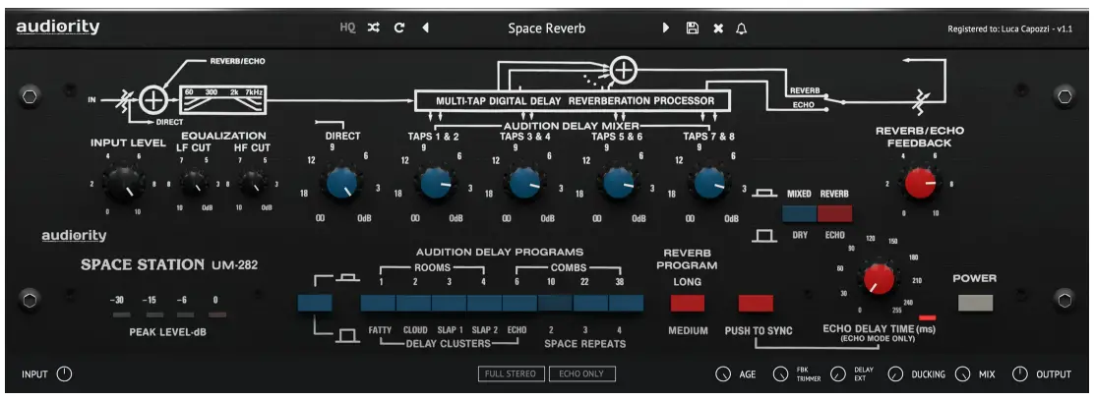Screen dimensions: 1094x400
Task: Click the -30 peak level LED
Action: (x=121, y=314)
